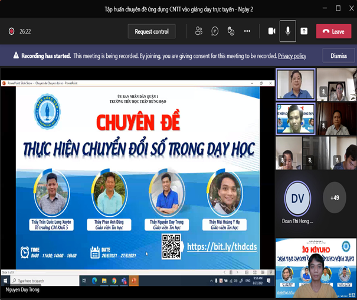357x300 pixels.
Task: Click the Doan Thi Hong name label
Action: click(297, 221)
